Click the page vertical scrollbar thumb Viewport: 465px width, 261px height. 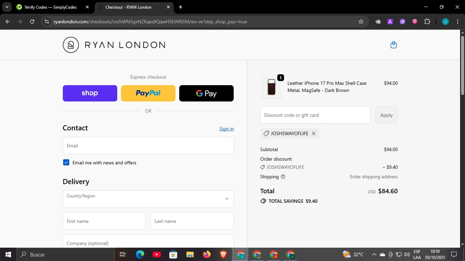[x=463, y=65]
